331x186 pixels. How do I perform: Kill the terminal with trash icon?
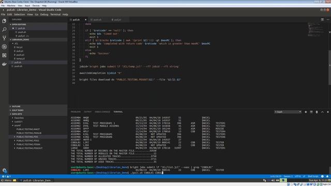click(317, 112)
